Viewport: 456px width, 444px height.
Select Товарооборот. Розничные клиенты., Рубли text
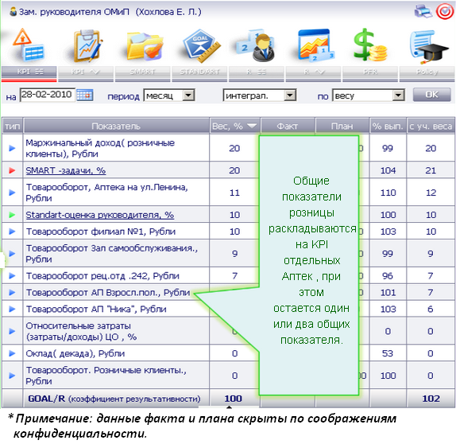[x=106, y=376]
